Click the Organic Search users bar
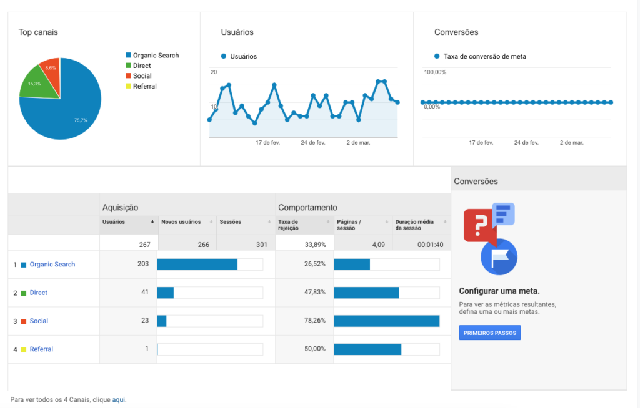The image size is (640, 408). click(x=197, y=265)
